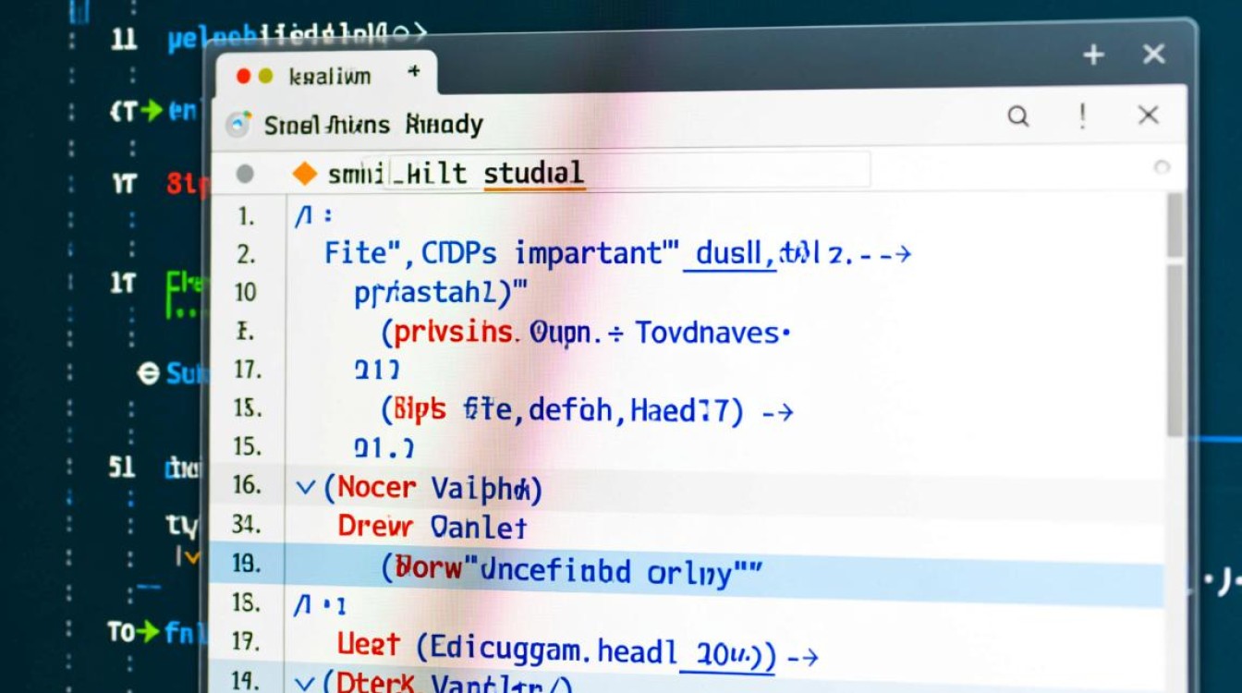1242x693 pixels.
Task: Open a new tab next to 'ksalium'
Action: point(413,71)
